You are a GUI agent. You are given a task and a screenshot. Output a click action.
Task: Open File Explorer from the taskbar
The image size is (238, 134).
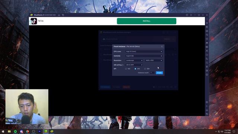9,131
